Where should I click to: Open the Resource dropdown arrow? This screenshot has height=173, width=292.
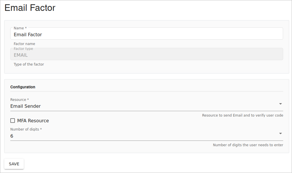[x=280, y=104]
